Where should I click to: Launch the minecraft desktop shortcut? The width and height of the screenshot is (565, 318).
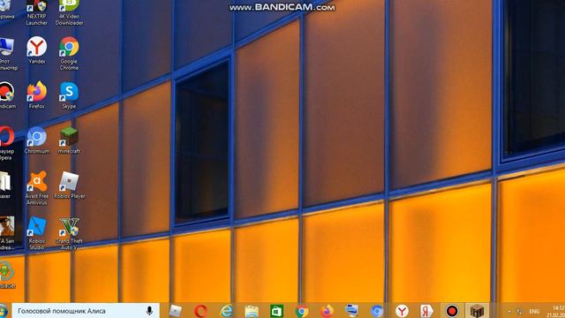69,140
